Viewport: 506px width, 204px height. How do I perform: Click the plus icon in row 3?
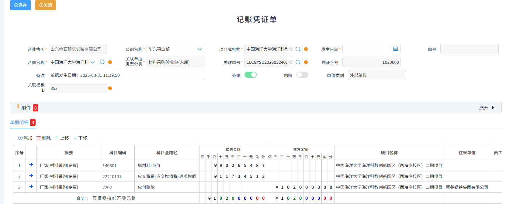coord(31,186)
